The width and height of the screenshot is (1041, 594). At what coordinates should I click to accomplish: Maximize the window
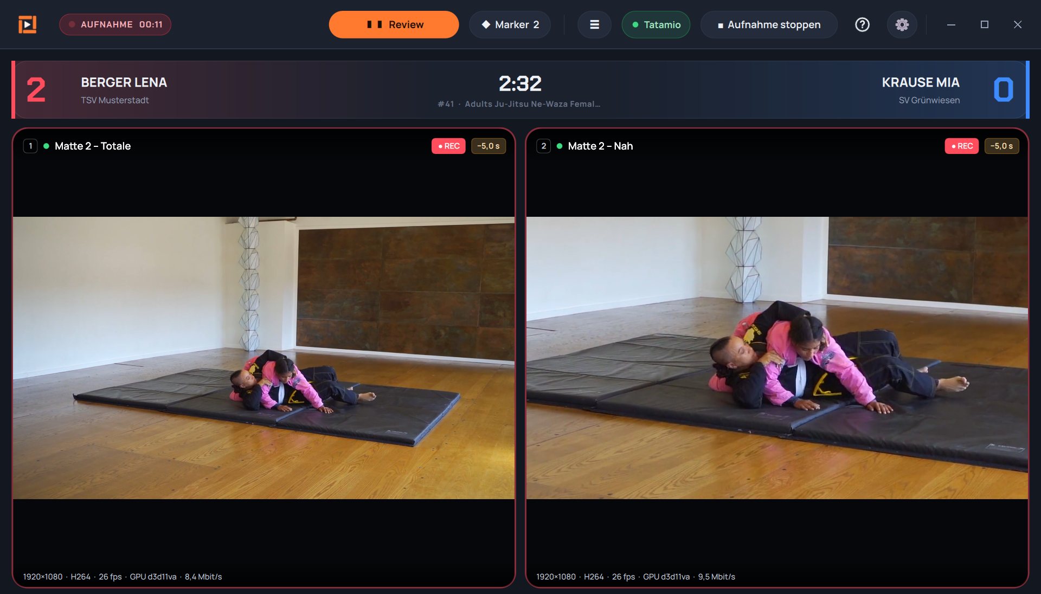tap(985, 24)
